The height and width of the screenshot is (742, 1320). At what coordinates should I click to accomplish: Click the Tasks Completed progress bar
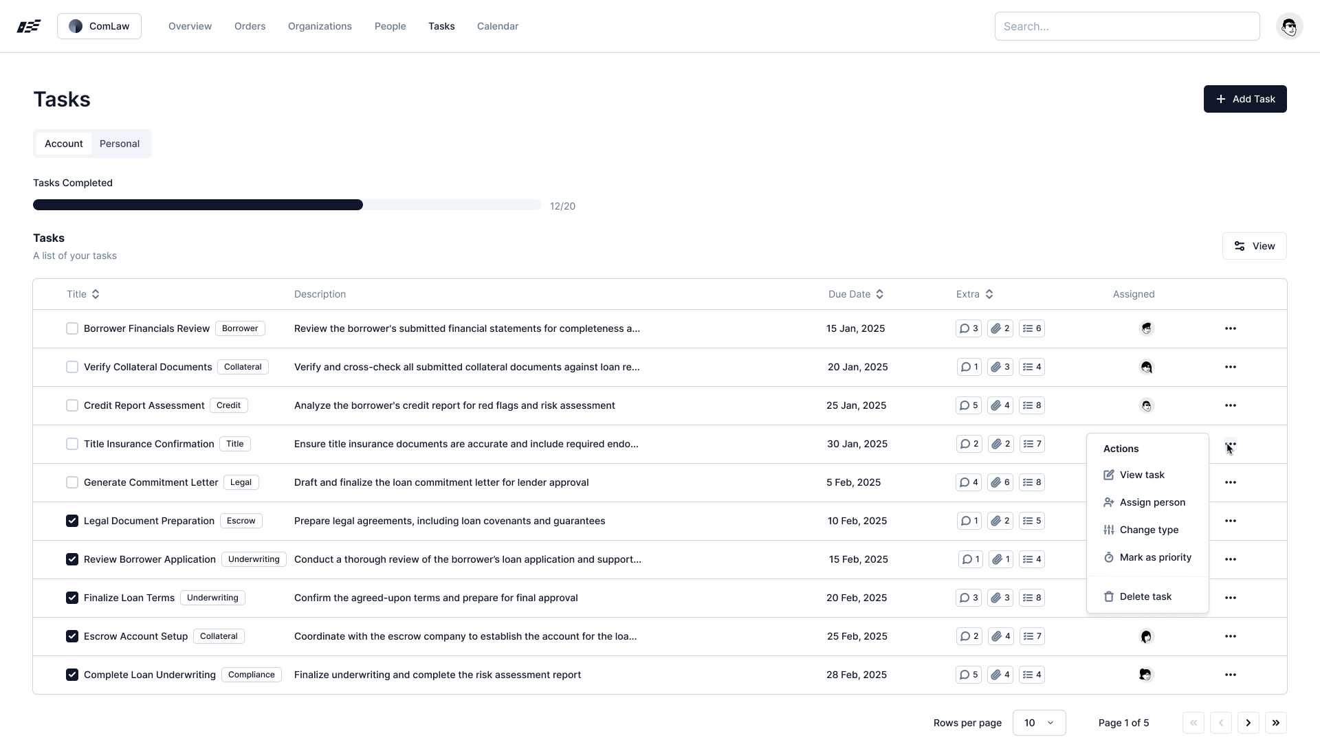pyautogui.click(x=287, y=205)
